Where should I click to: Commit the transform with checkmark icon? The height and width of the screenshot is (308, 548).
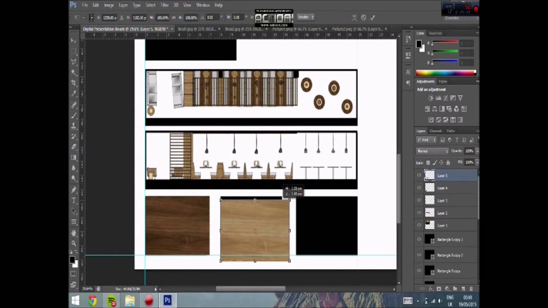372,18
